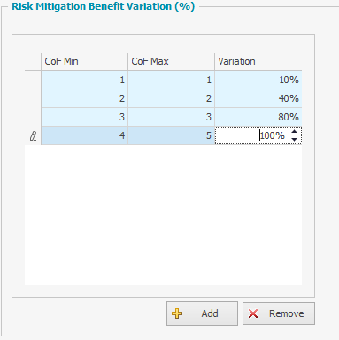The height and width of the screenshot is (340, 339).
Task: Click the pencil edit indicator on row four
Action: coord(33,136)
